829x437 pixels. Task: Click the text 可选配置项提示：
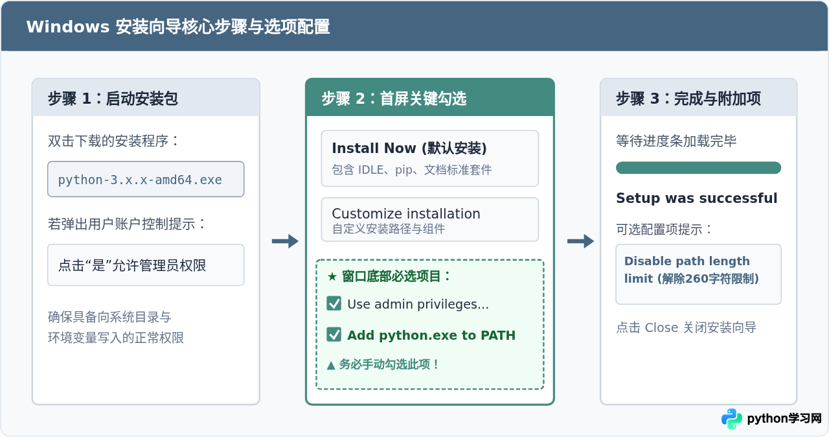click(x=664, y=229)
